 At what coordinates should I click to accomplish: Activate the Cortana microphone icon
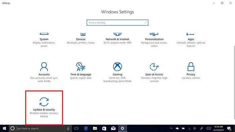click(x=68, y=128)
